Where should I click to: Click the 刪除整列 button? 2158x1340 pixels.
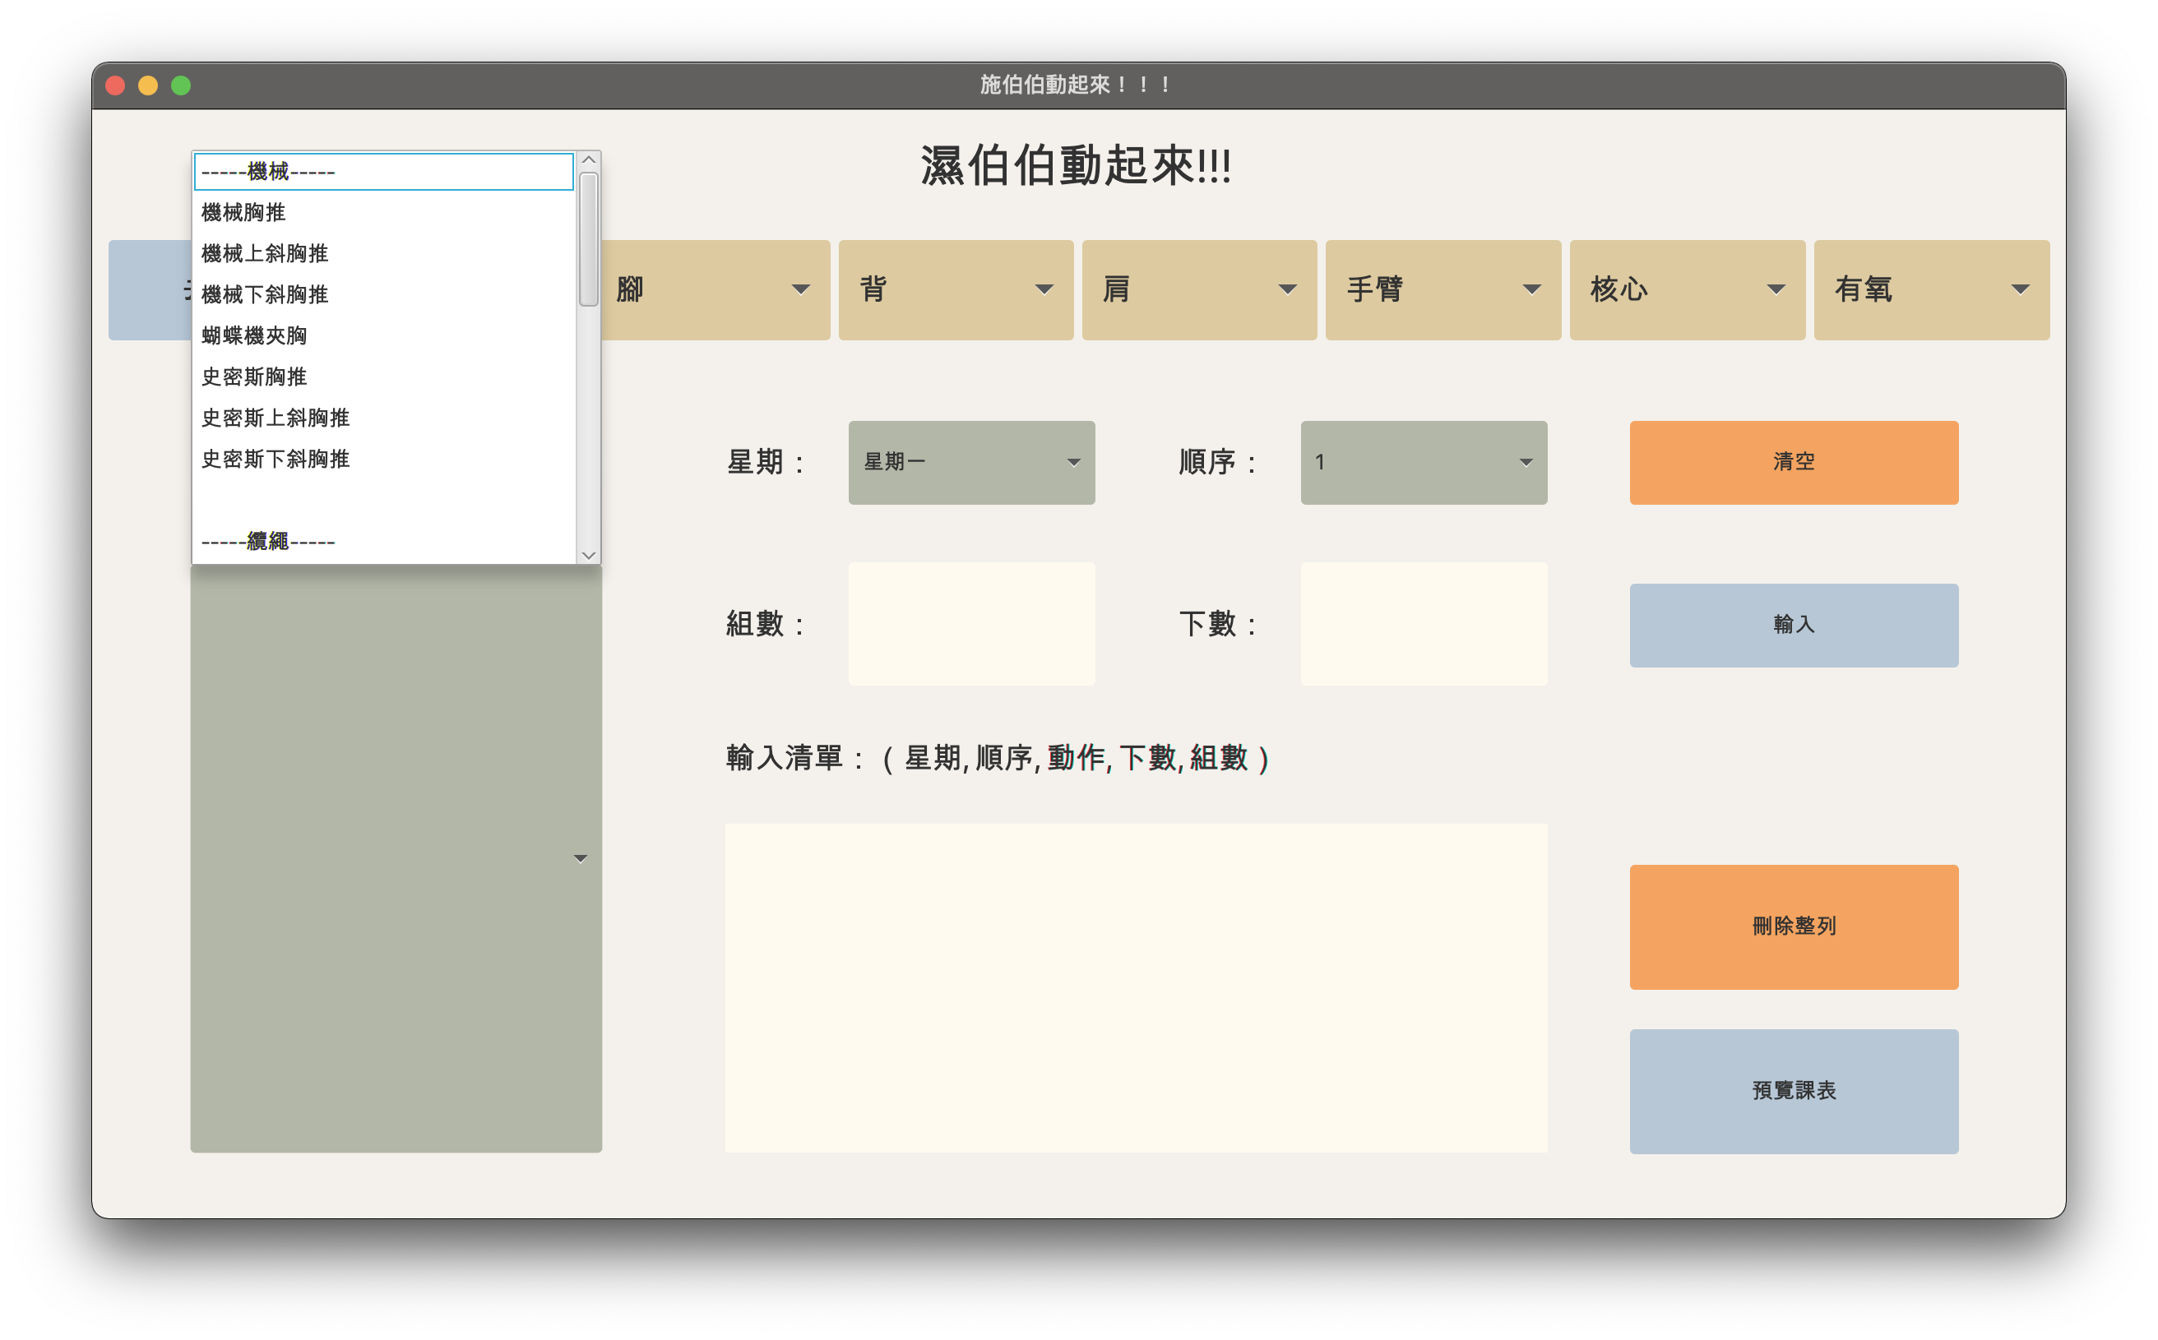click(x=1794, y=927)
